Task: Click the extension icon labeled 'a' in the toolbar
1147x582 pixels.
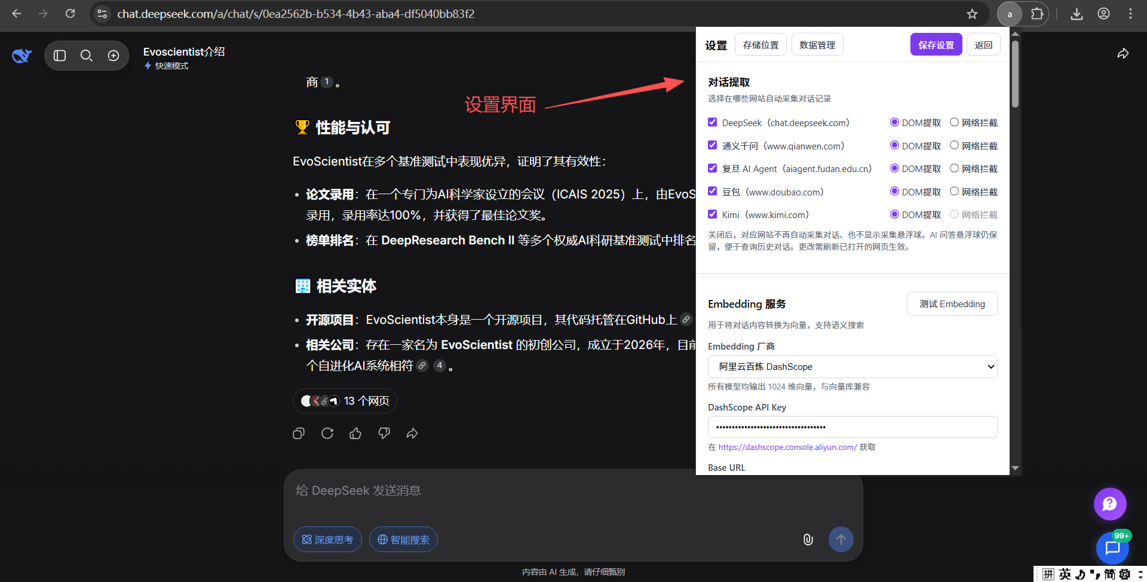Action: [x=1010, y=14]
